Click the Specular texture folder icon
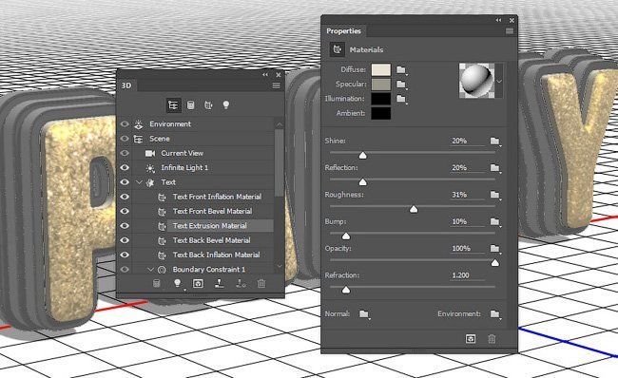The height and width of the screenshot is (378, 618). (401, 85)
